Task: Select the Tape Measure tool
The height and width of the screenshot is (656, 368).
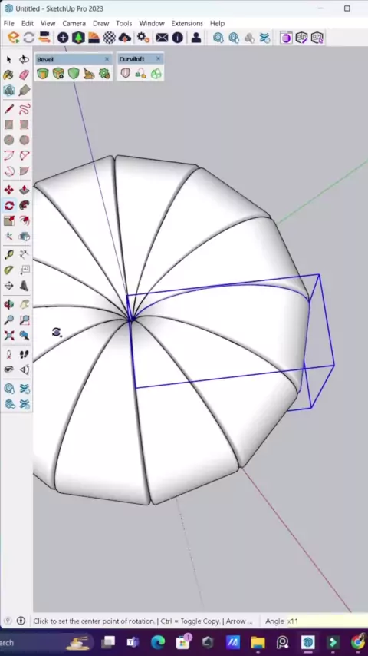Action: tap(8, 255)
